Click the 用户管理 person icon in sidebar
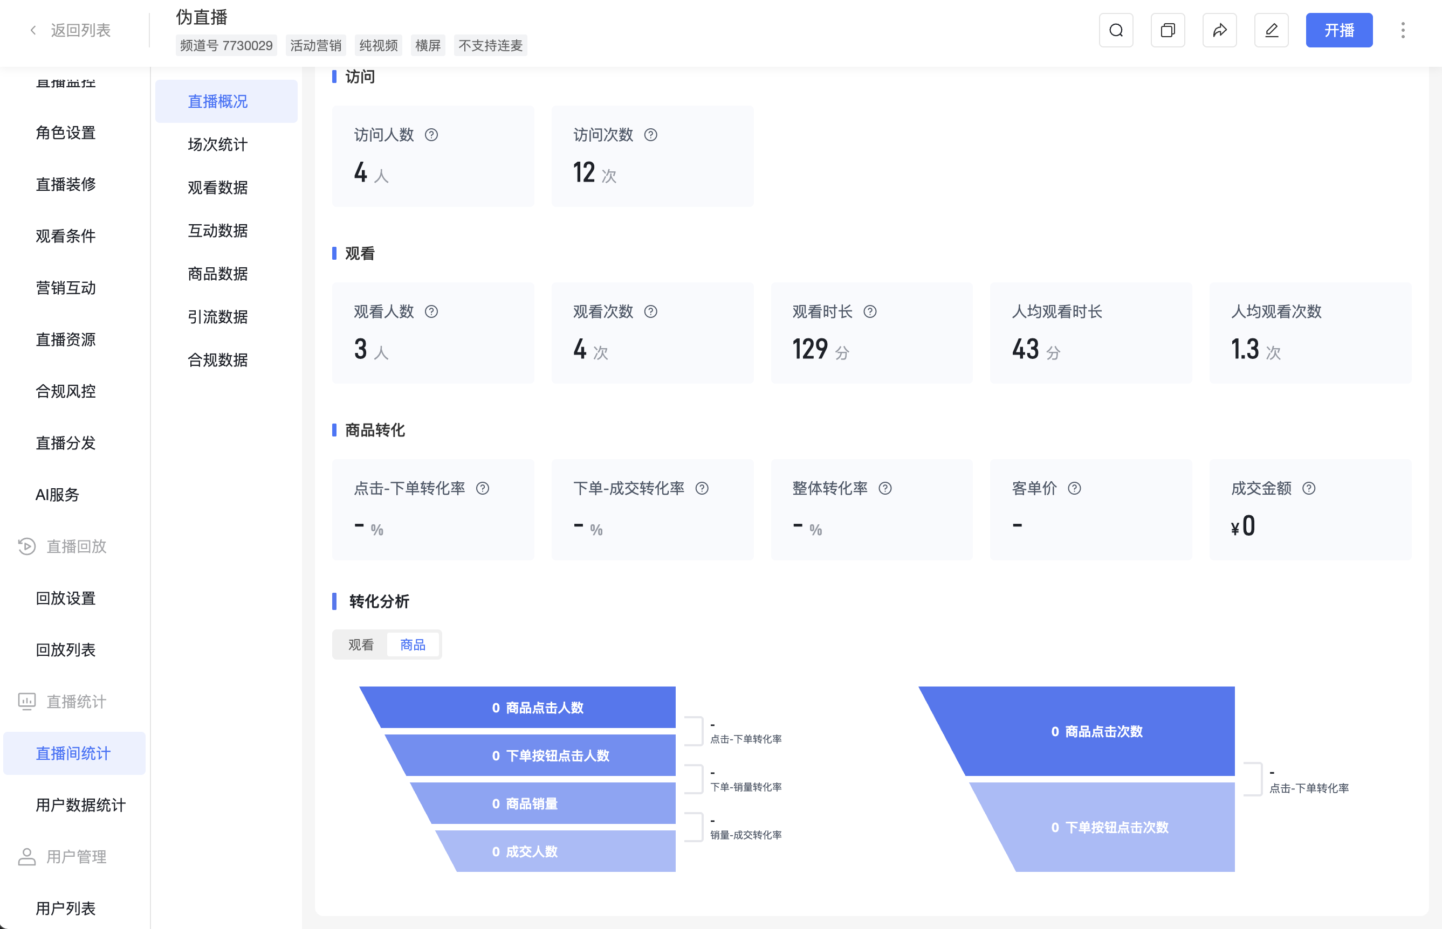This screenshot has width=1442, height=929. (x=26, y=857)
